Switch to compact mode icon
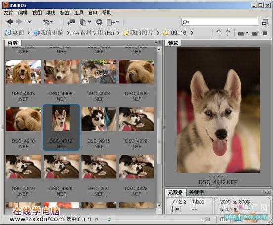The image size is (273, 225). click(x=265, y=22)
